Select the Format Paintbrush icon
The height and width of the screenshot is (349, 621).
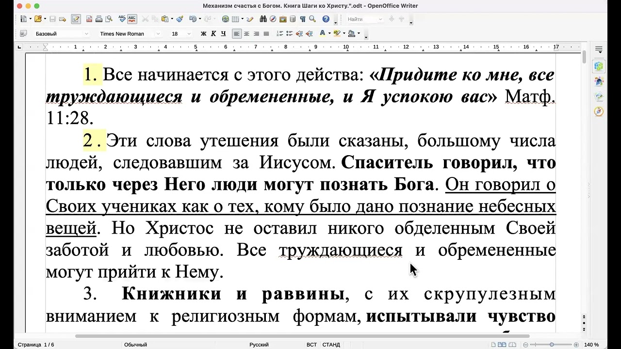(180, 19)
